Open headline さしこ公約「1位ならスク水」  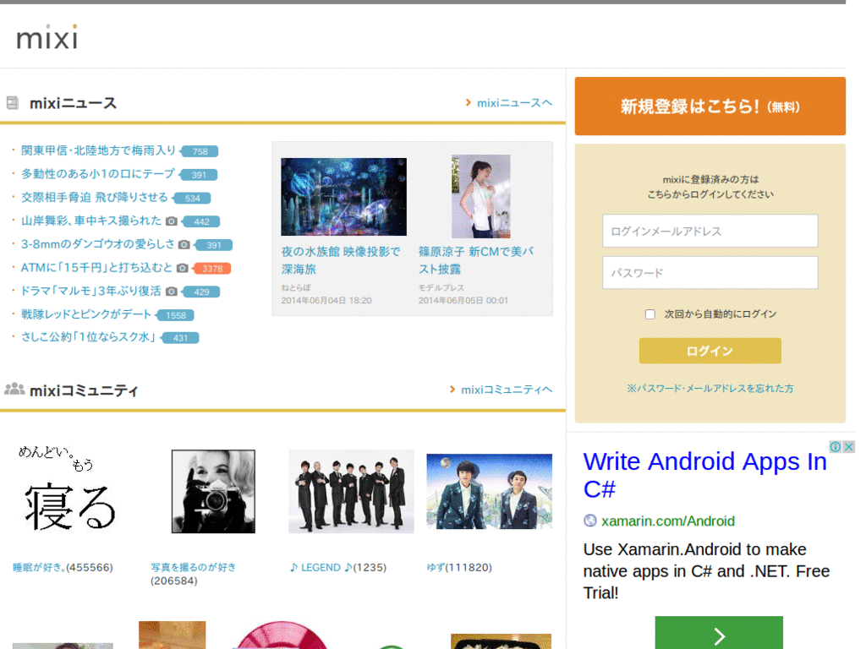[x=89, y=336]
